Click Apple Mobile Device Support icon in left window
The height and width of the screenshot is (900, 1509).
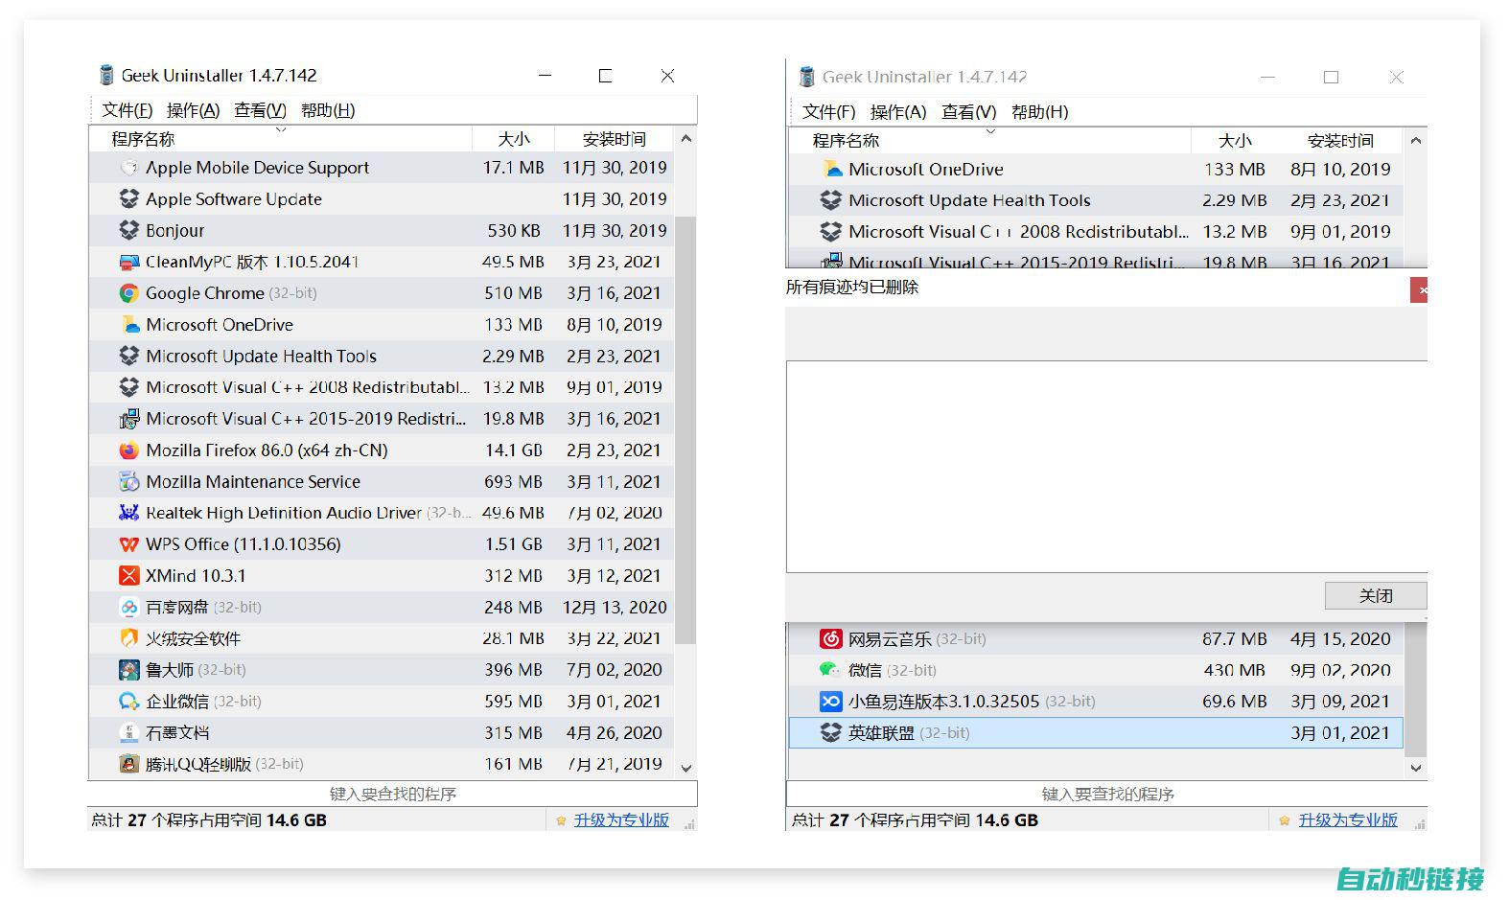pyautogui.click(x=128, y=168)
